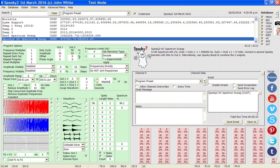Open the Program Preset dropdown at top
280x168 pixels.
[x=128, y=13]
